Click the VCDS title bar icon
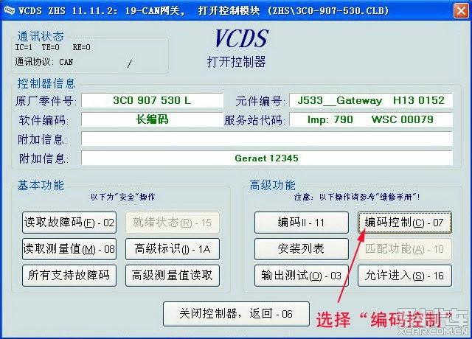This screenshot has width=472, height=339. click(x=9, y=11)
